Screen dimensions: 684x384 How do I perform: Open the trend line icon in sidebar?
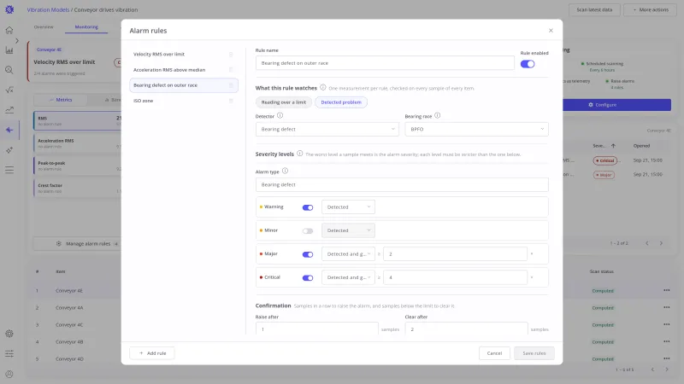pyautogui.click(x=9, y=110)
